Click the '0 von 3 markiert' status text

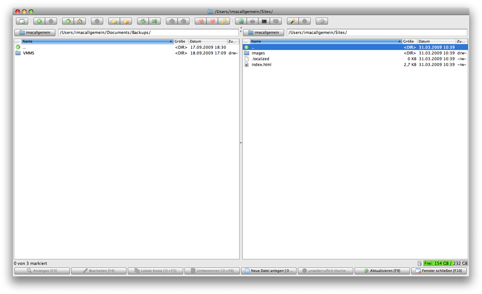[x=31, y=263]
